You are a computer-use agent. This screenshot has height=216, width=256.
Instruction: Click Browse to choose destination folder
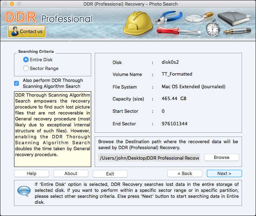[x=222, y=158]
